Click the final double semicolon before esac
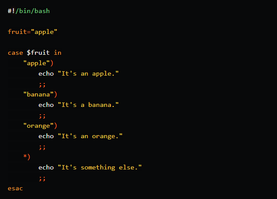The height and width of the screenshot is (199, 277). tap(42, 179)
